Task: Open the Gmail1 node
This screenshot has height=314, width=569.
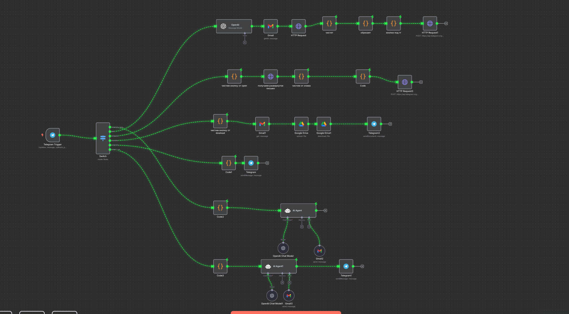Action: (262, 124)
